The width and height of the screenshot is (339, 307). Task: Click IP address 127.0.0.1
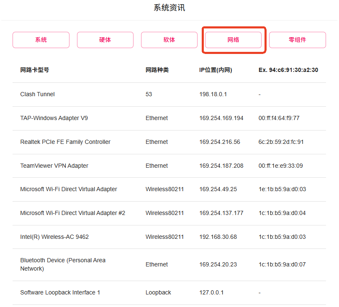[211, 292]
